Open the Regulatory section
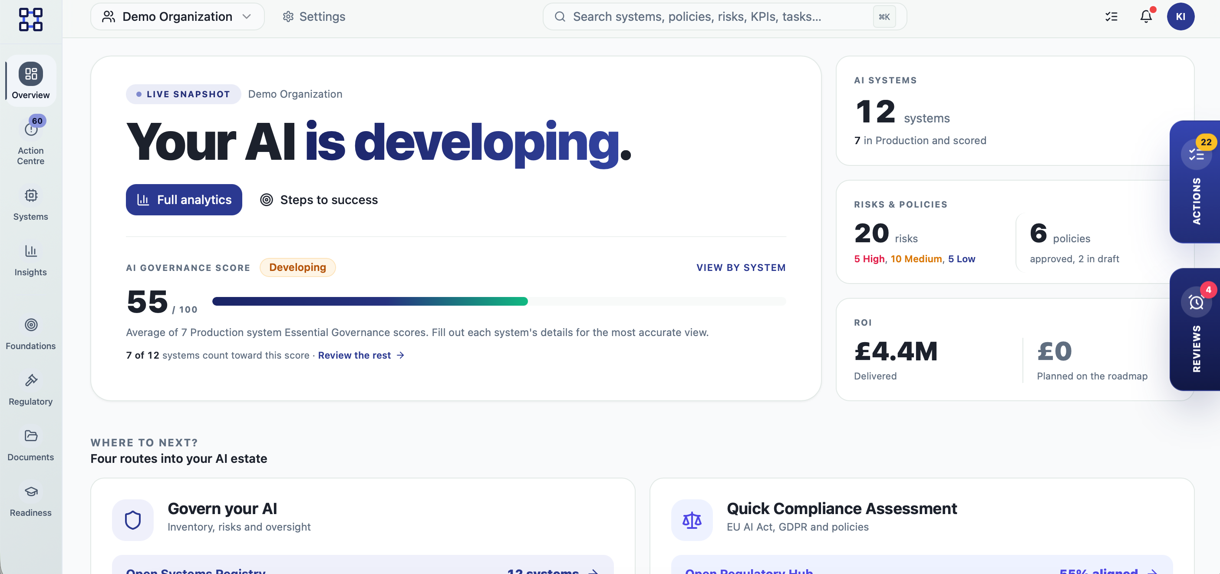This screenshot has width=1220, height=574. tap(31, 389)
